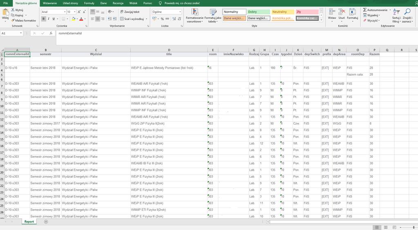Switch to Page Layout view icon

385,227
